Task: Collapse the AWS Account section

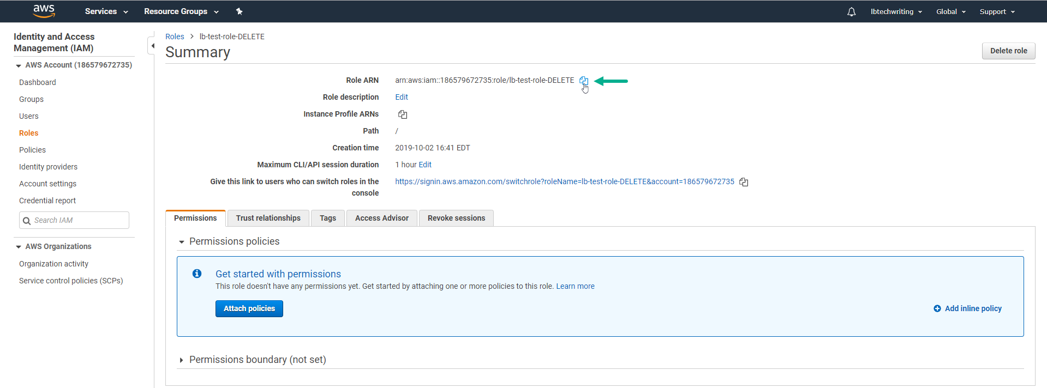Action: point(19,65)
